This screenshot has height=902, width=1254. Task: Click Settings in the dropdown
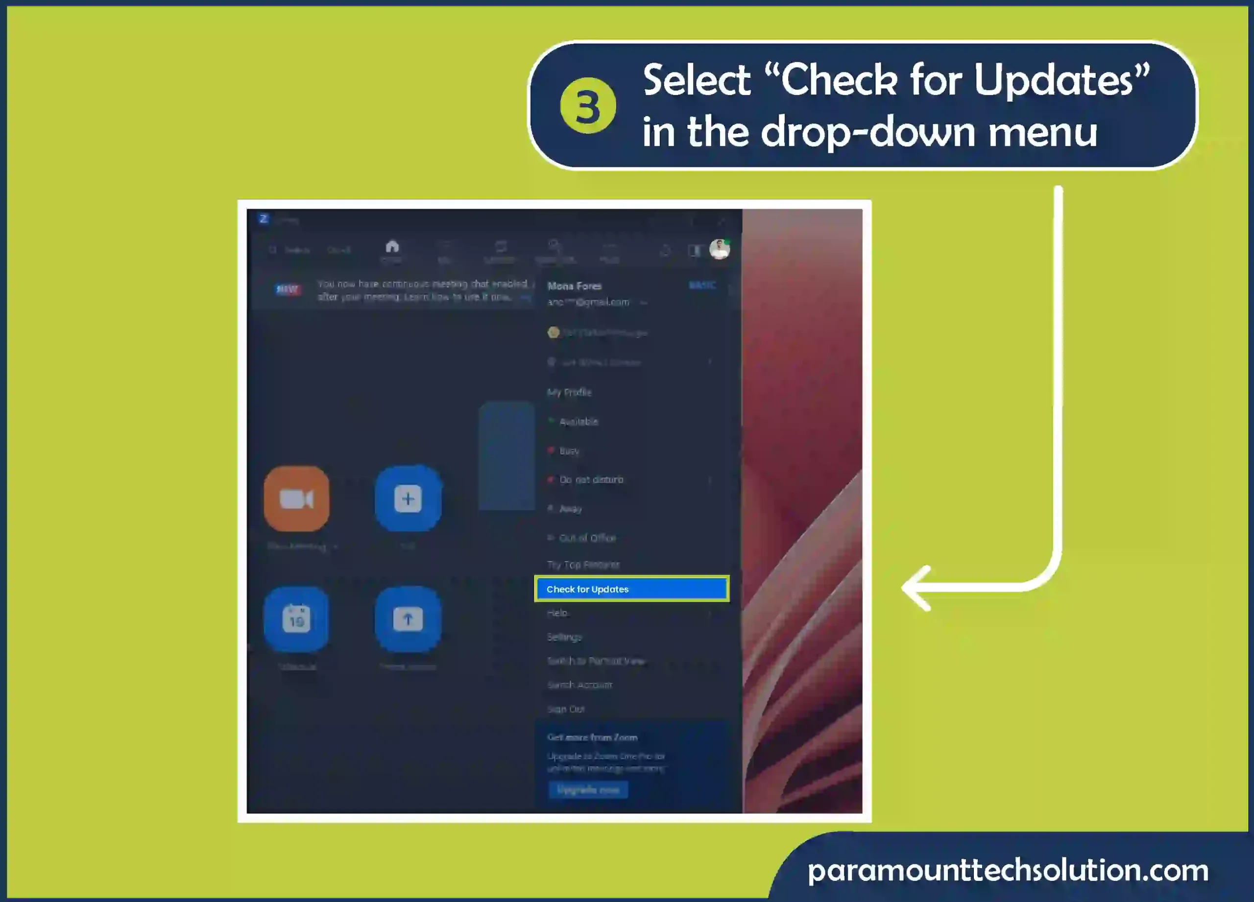[565, 637]
